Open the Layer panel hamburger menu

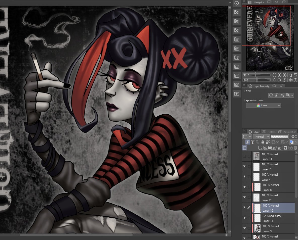pos(244,131)
